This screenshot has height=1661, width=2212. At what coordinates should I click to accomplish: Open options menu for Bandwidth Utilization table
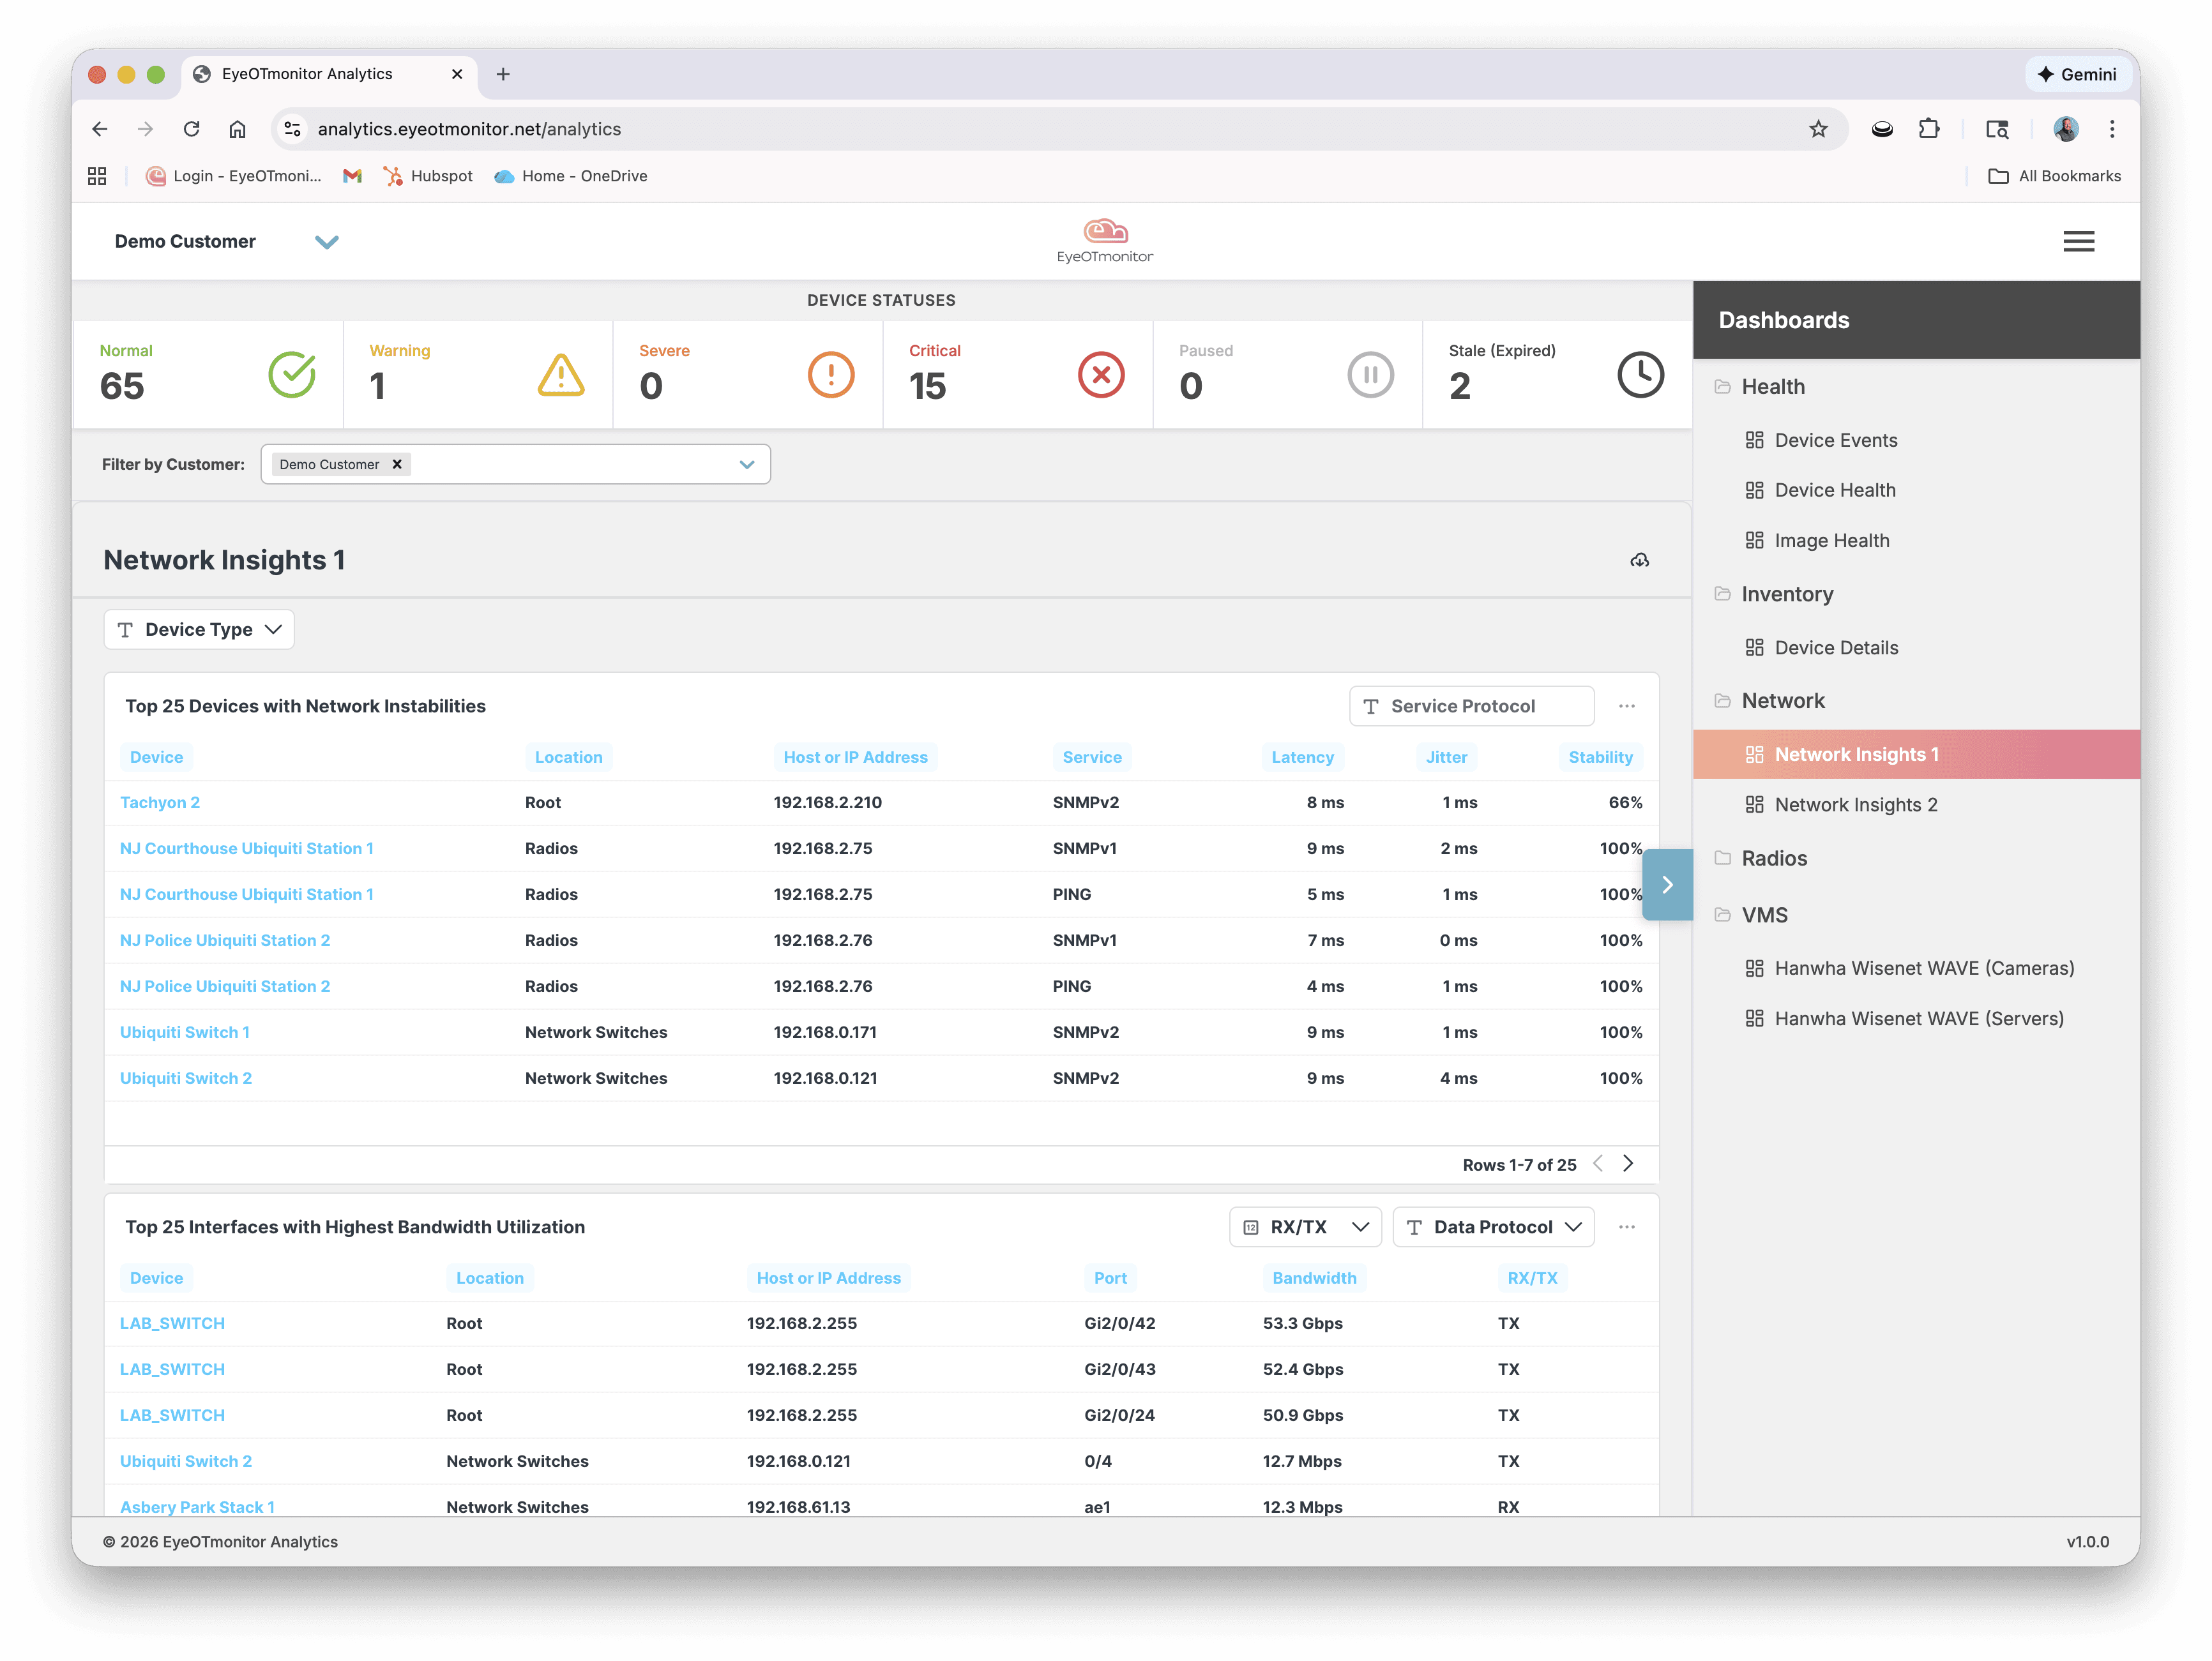(1626, 1226)
